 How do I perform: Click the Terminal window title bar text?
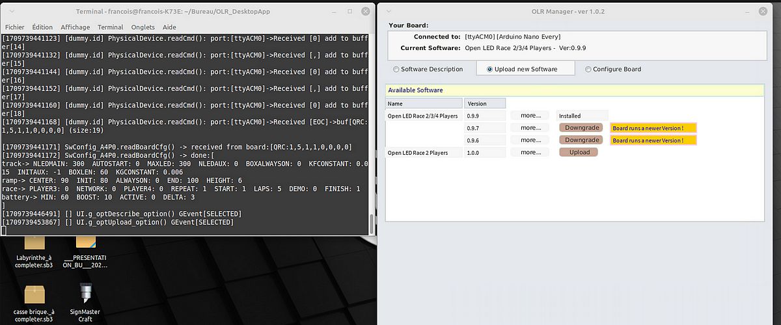click(x=173, y=11)
